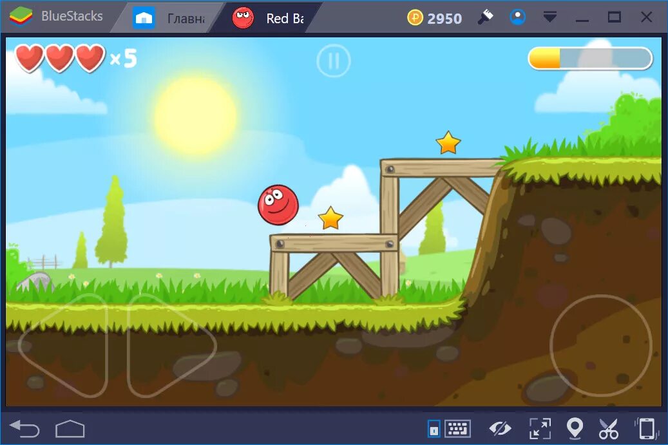
Task: Click the level progress bar
Action: click(590, 58)
